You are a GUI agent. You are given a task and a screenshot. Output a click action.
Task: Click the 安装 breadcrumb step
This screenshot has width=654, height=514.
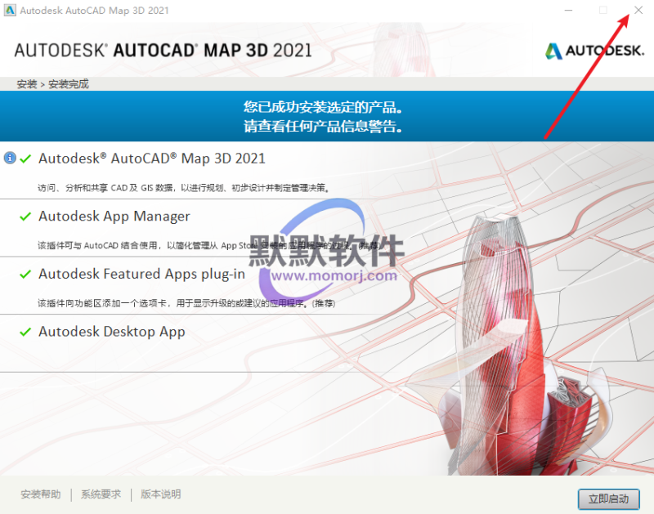tap(26, 84)
